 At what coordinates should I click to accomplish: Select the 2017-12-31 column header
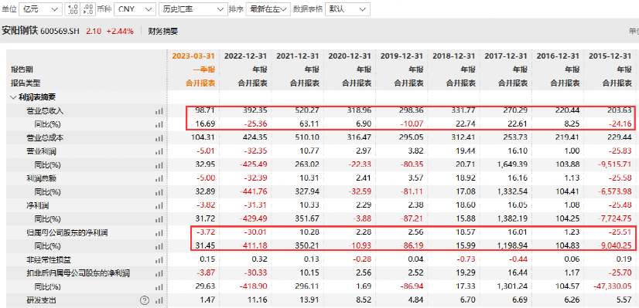[x=506, y=56]
